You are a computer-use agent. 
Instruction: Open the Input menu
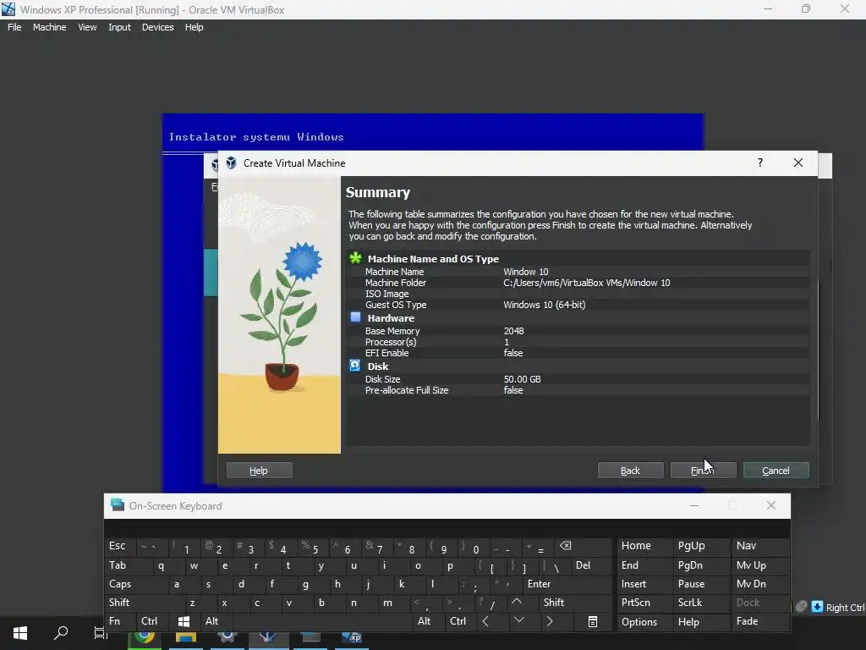[119, 27]
